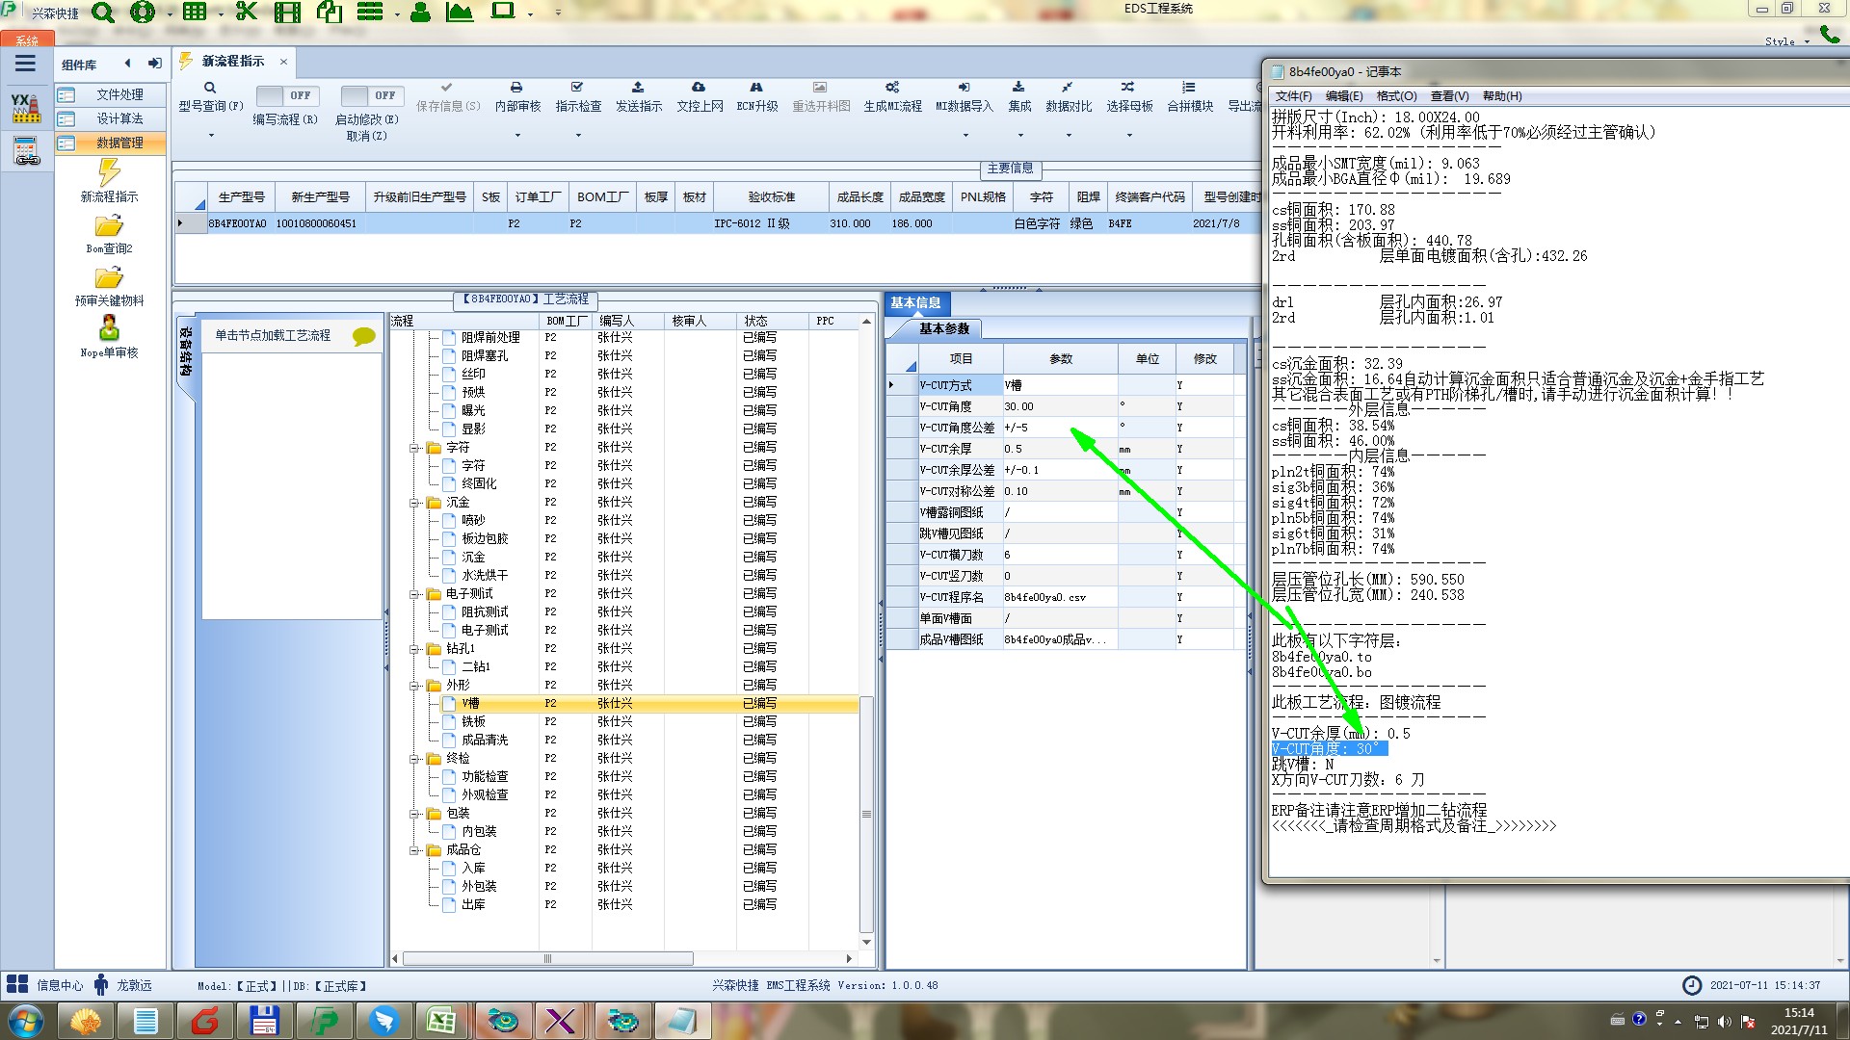Open dropdown arrow under 型号查询
This screenshot has height=1040, width=1850.
click(x=211, y=135)
